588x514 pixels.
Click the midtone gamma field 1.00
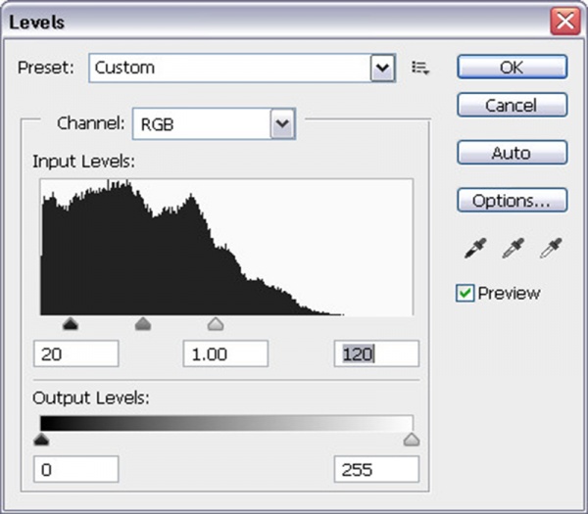(x=225, y=353)
